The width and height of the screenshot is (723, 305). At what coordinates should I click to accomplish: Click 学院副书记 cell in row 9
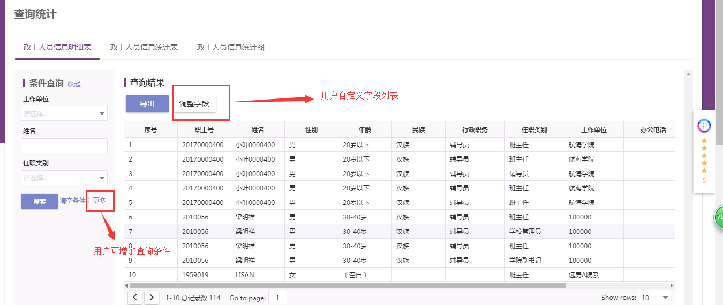(x=525, y=260)
